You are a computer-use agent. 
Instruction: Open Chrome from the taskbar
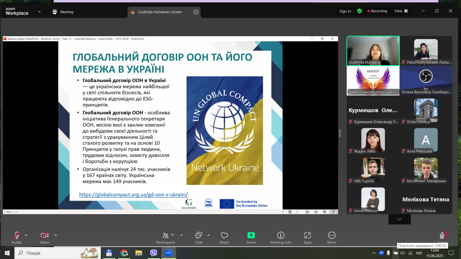[124, 253]
